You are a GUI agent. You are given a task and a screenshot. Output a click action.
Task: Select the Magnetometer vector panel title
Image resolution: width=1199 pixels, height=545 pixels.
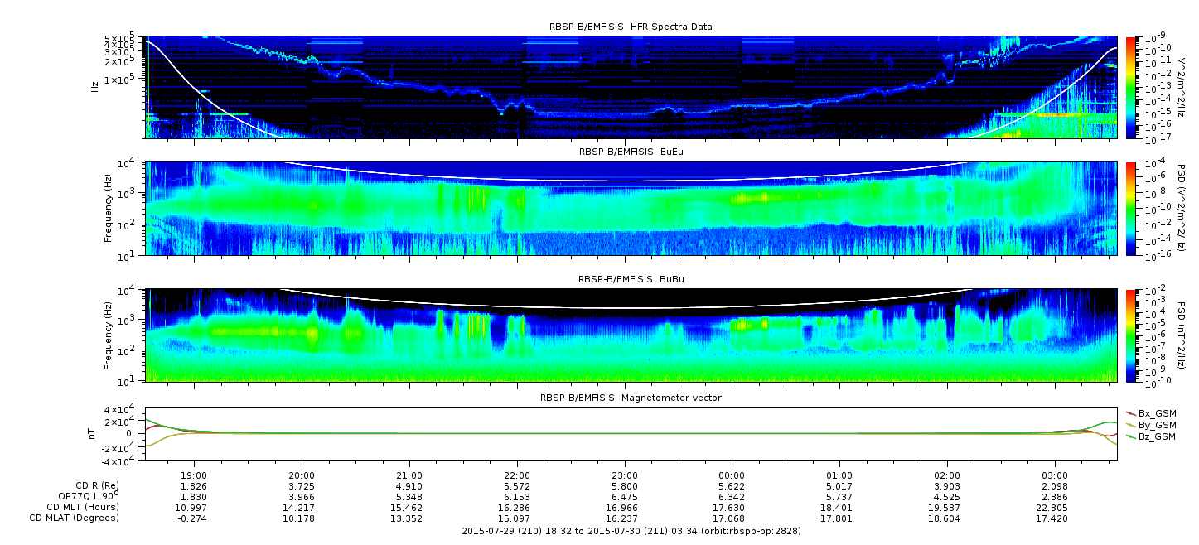pyautogui.click(x=631, y=398)
